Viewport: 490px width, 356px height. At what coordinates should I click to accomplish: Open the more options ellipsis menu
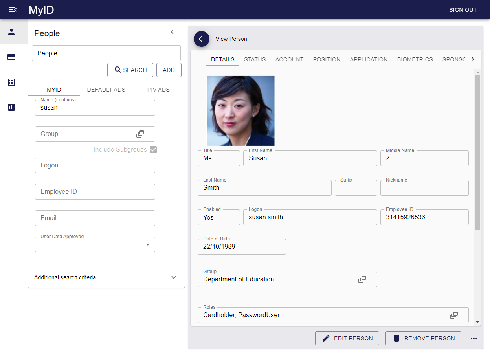coord(474,338)
